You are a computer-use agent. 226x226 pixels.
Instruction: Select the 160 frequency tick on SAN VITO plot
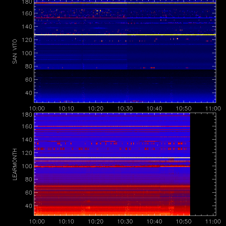click(27, 13)
